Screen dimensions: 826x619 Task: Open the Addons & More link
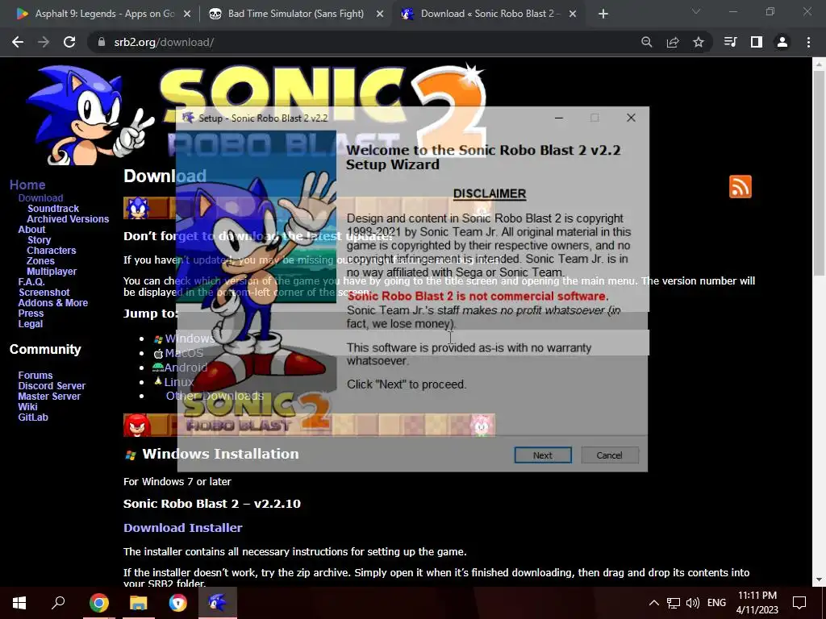pyautogui.click(x=52, y=303)
